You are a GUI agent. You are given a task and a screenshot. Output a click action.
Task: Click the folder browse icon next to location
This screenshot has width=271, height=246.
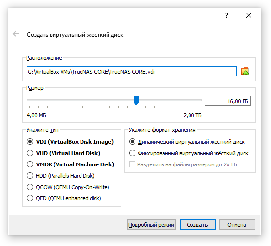point(244,71)
